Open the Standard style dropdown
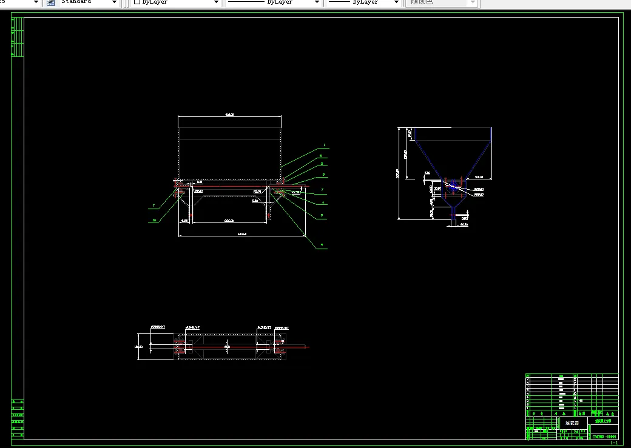631x448 pixels. [114, 2]
